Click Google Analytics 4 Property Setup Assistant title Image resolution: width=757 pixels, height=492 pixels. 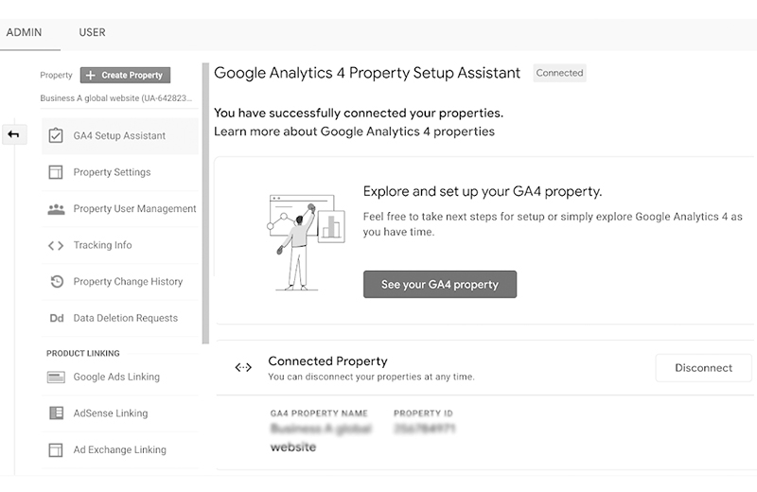point(367,73)
